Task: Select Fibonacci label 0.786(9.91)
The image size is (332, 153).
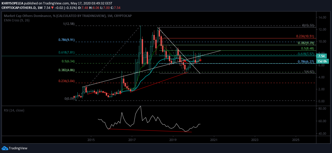Action: tap(66, 40)
